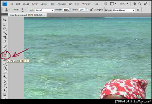
Task: Open the Filter menu
Action: [52, 4]
